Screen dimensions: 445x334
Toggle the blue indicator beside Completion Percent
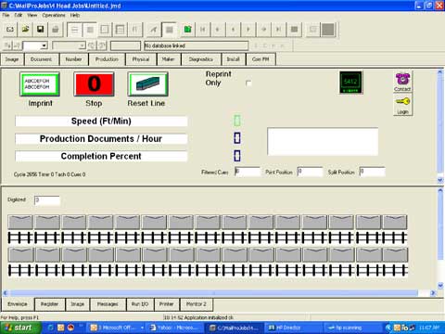(237, 156)
